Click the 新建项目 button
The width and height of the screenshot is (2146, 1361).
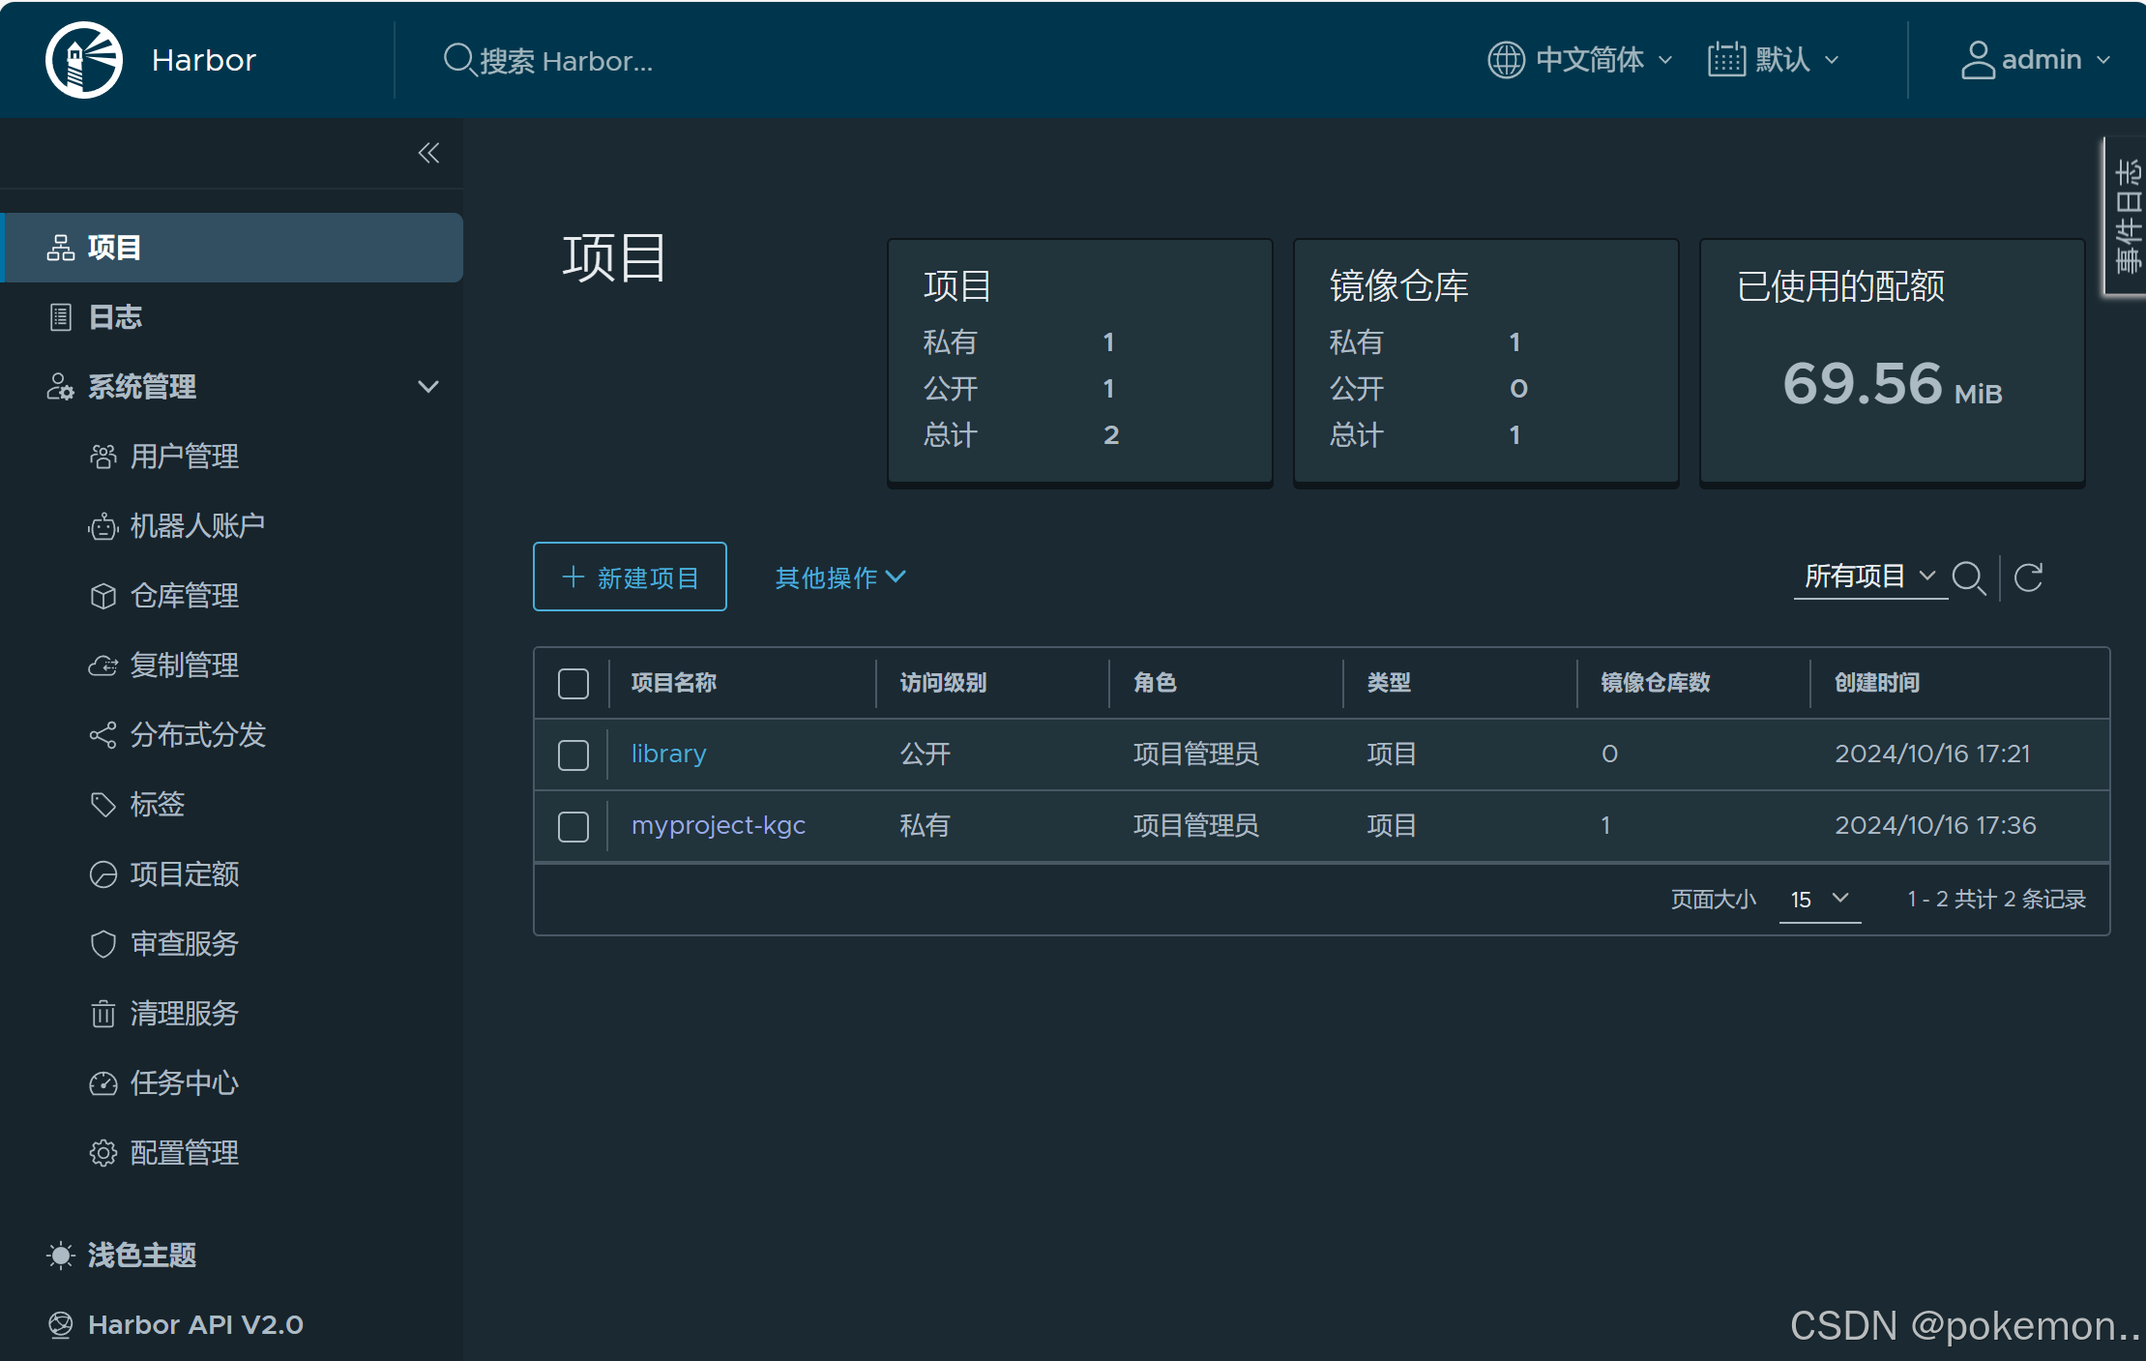(630, 577)
